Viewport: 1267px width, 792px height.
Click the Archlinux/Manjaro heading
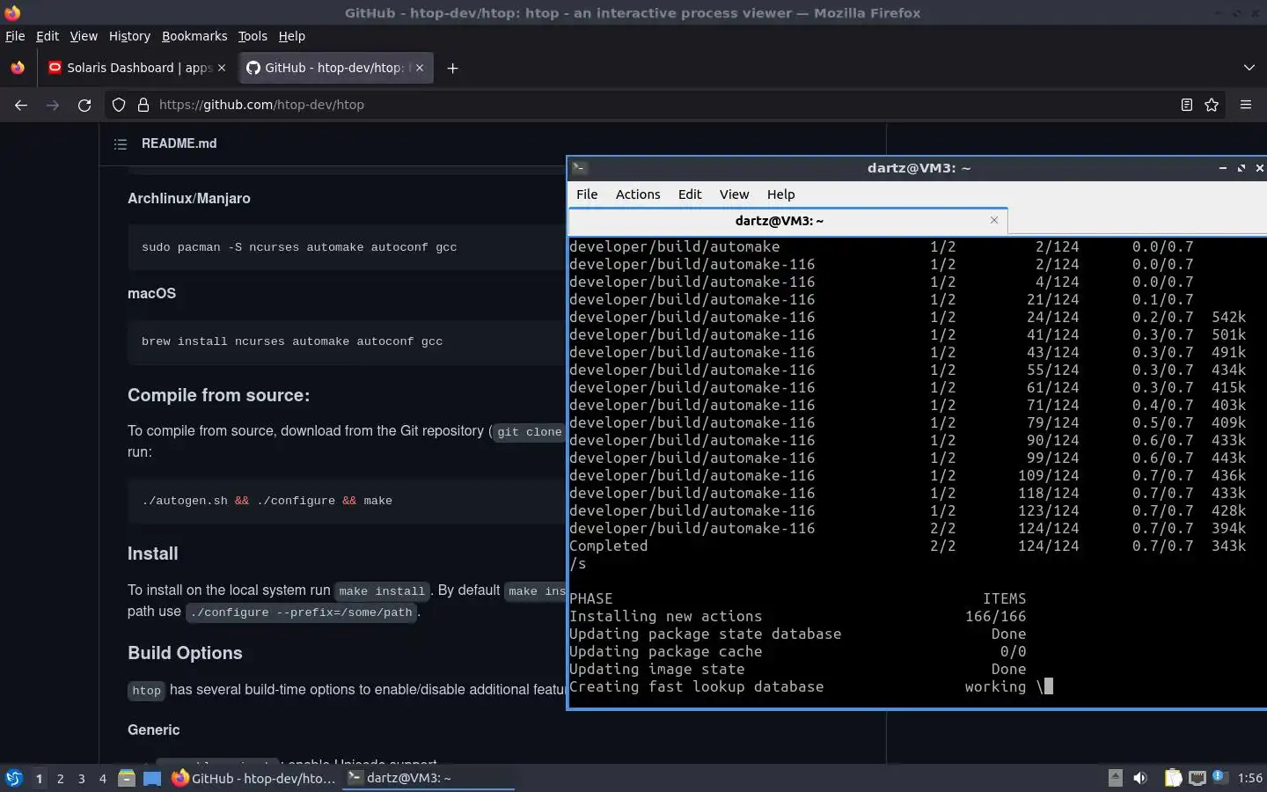point(189,199)
